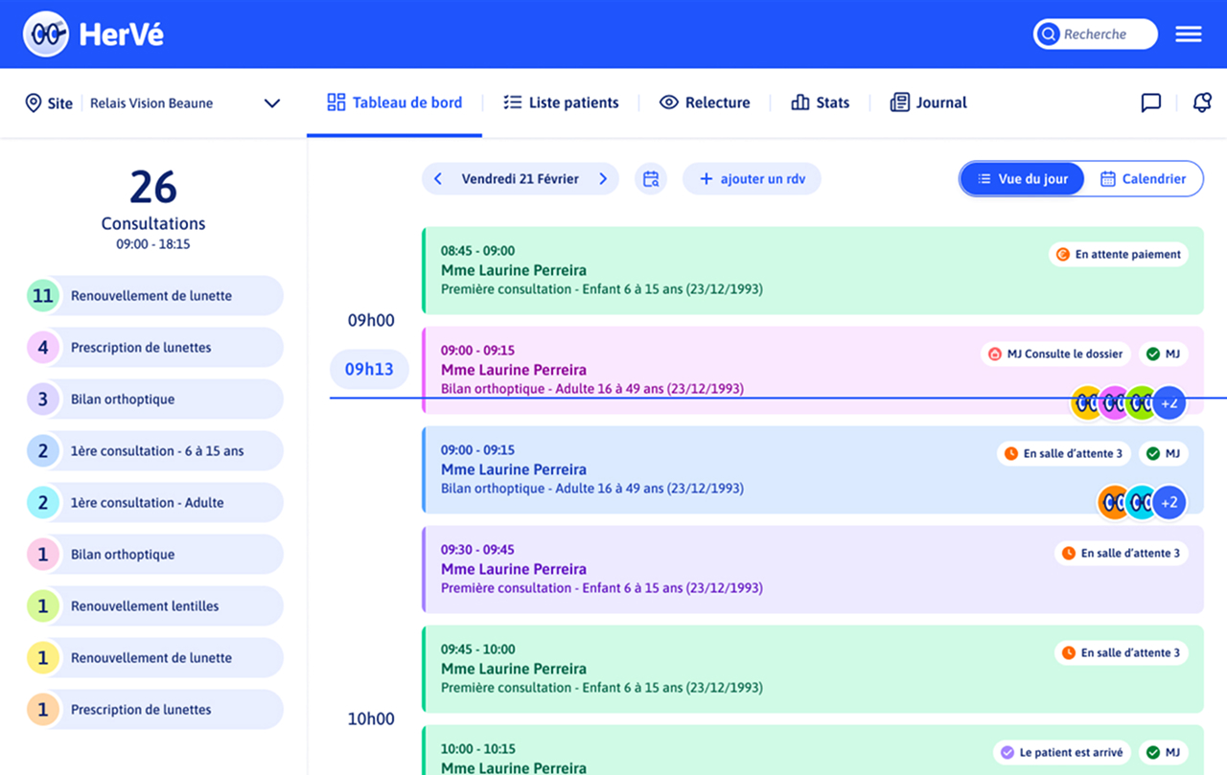The width and height of the screenshot is (1227, 775).
Task: Open En attente paiement status badge
Action: point(1118,255)
